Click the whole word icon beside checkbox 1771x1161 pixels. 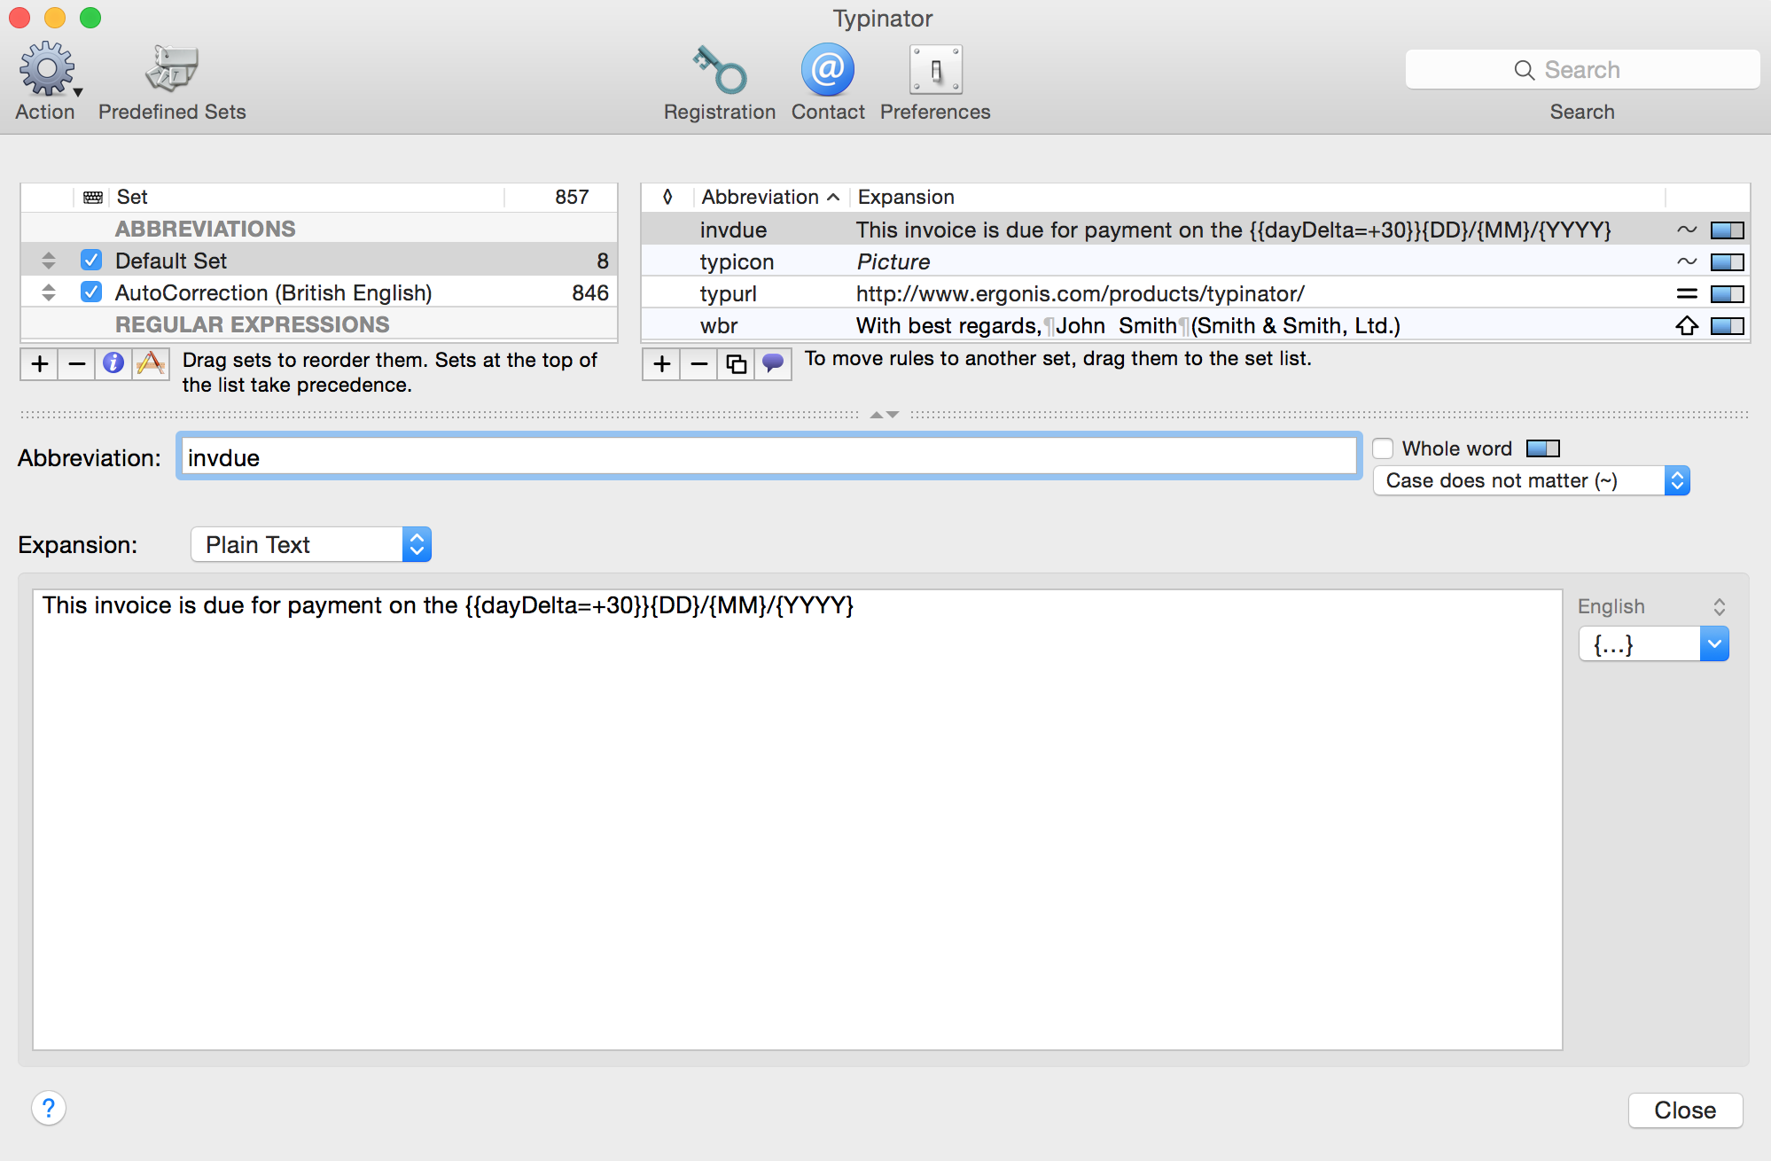pyautogui.click(x=1542, y=448)
